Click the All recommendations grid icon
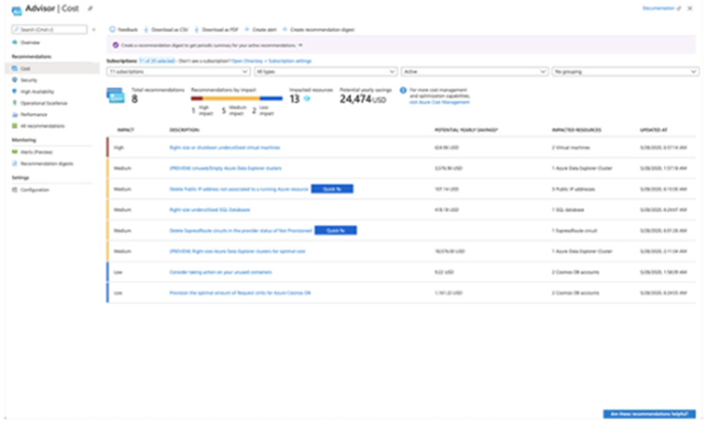This screenshot has width=708, height=428. 15,126
